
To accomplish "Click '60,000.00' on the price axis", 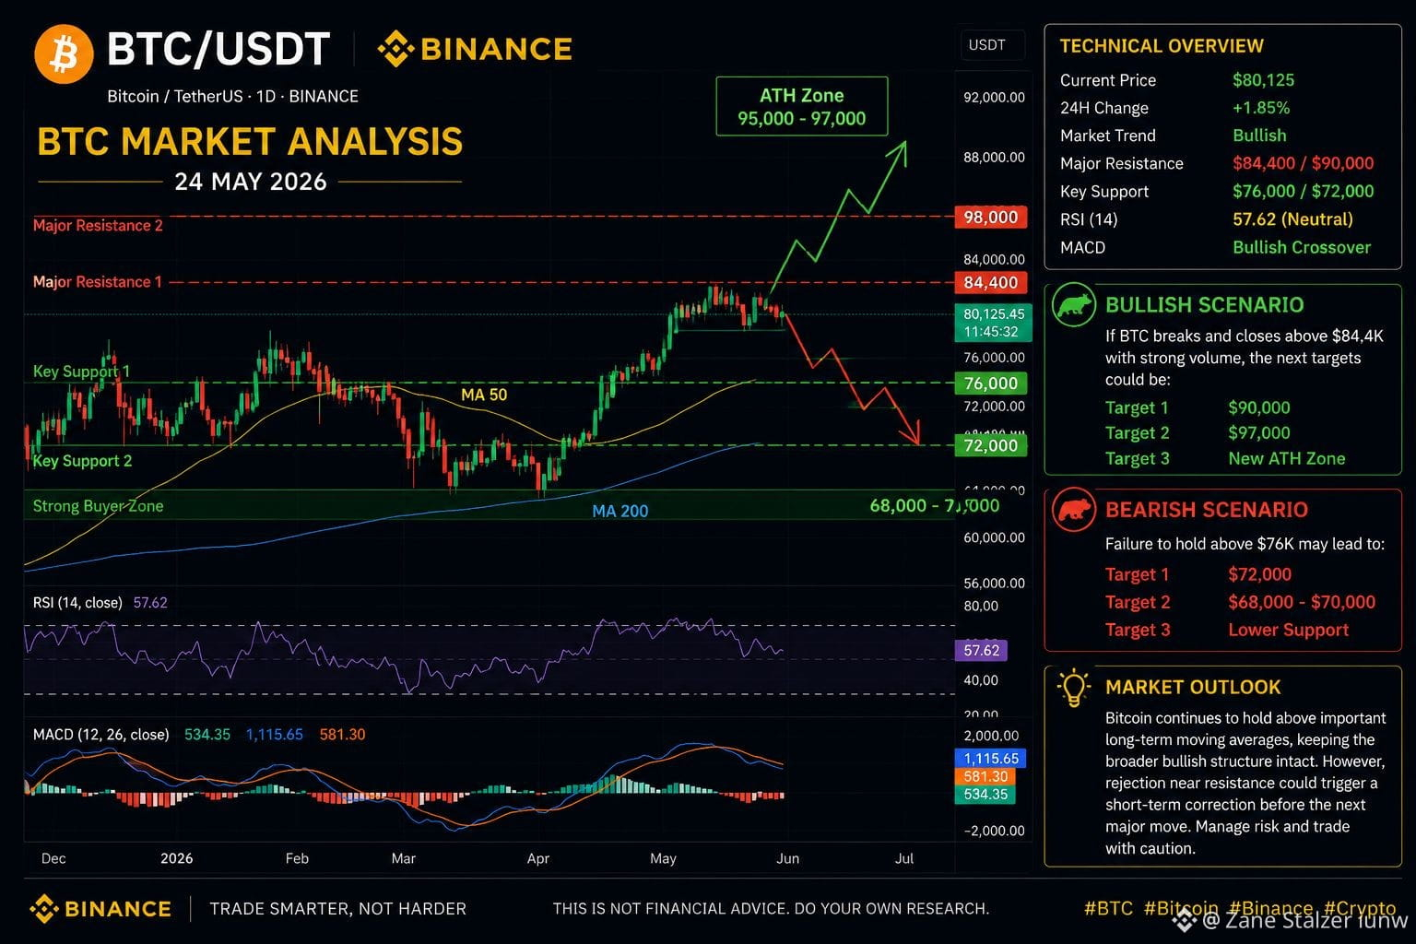I will point(994,537).
